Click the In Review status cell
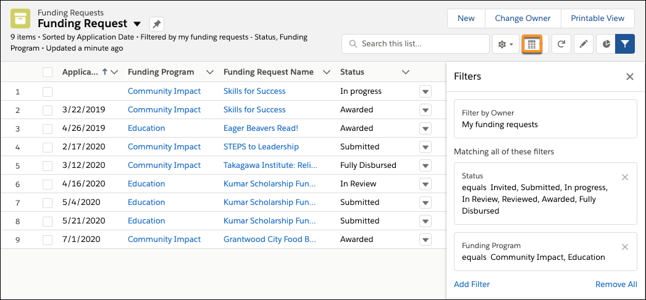The image size is (646, 300). coord(358,183)
